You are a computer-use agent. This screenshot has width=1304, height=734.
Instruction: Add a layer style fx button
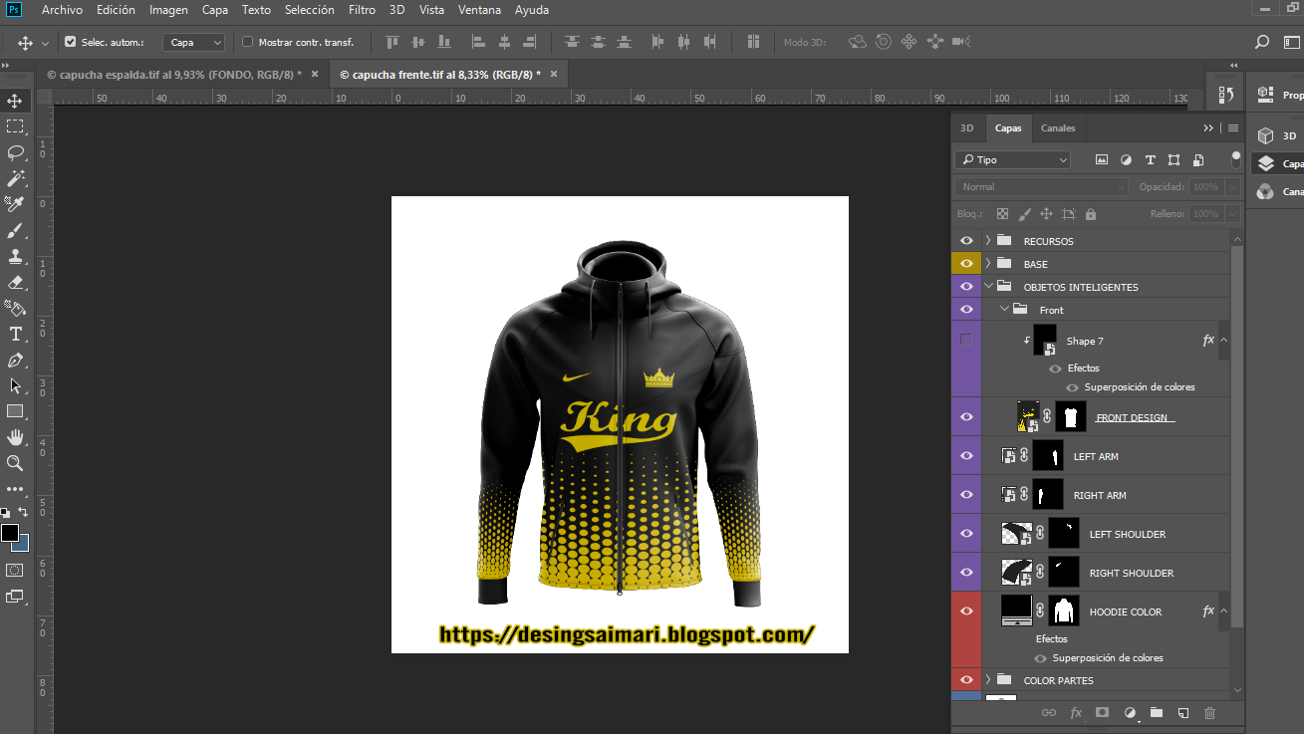[1076, 713]
